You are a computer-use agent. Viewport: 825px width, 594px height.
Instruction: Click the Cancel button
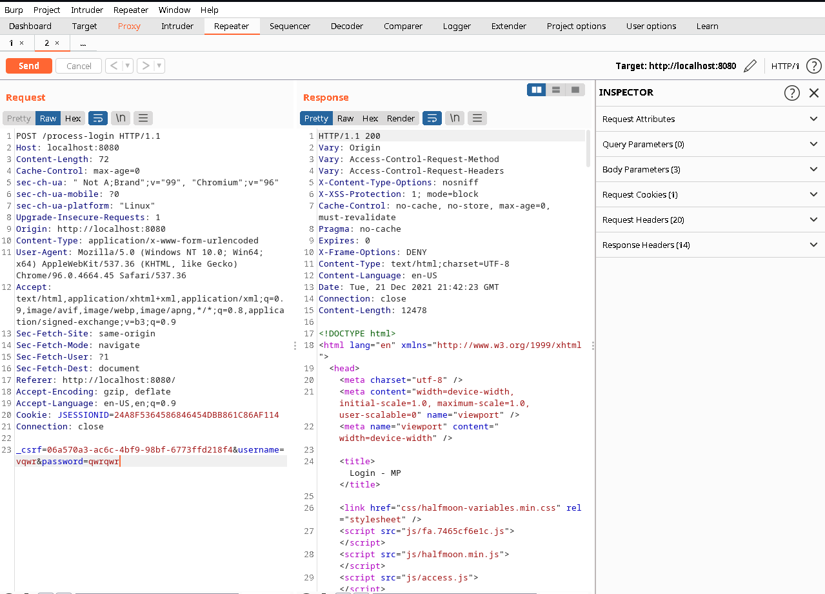[79, 66]
